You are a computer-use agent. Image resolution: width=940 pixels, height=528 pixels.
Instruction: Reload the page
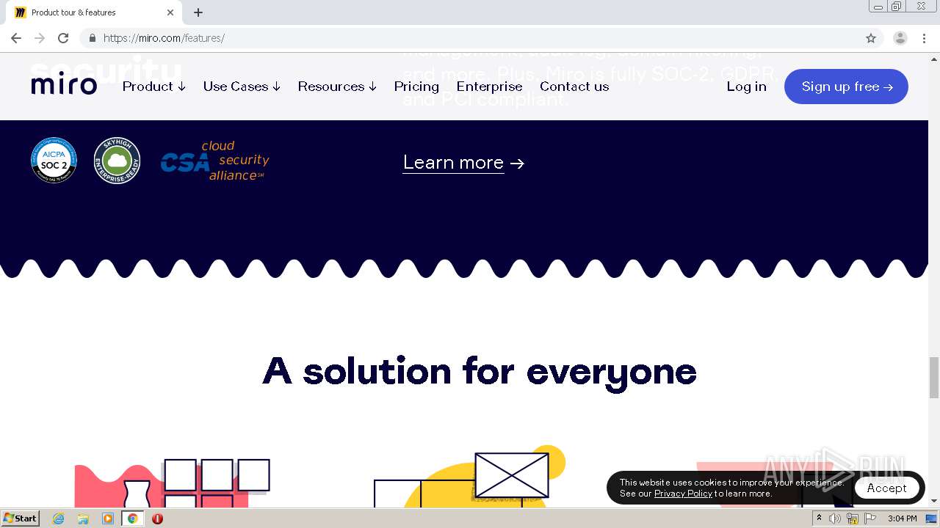pos(63,38)
